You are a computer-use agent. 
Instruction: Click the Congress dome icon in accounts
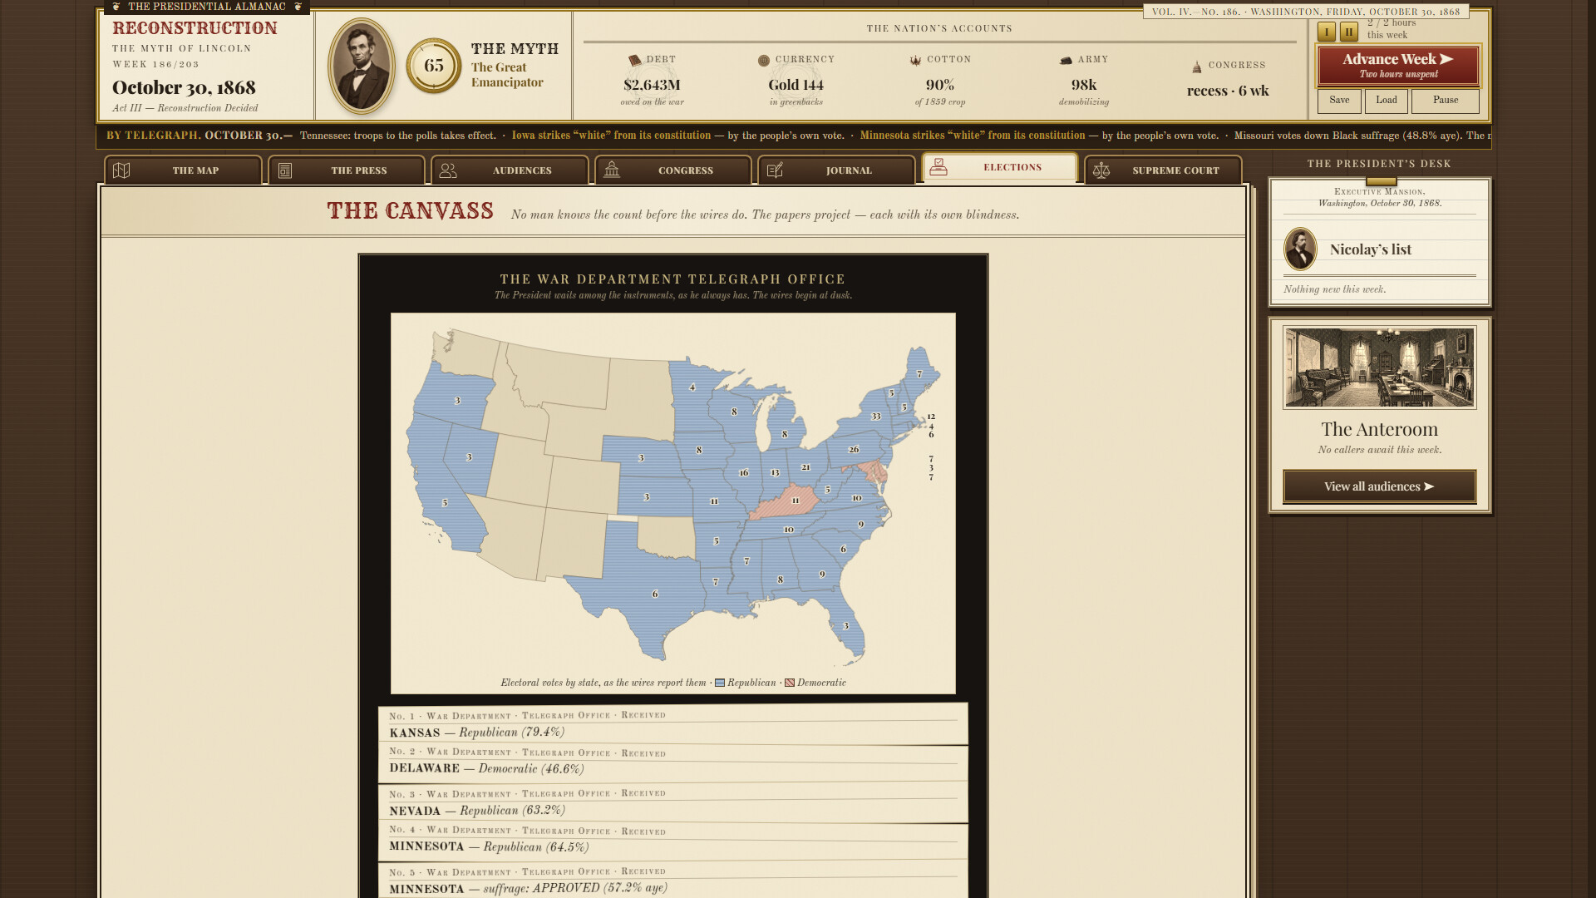[1197, 67]
